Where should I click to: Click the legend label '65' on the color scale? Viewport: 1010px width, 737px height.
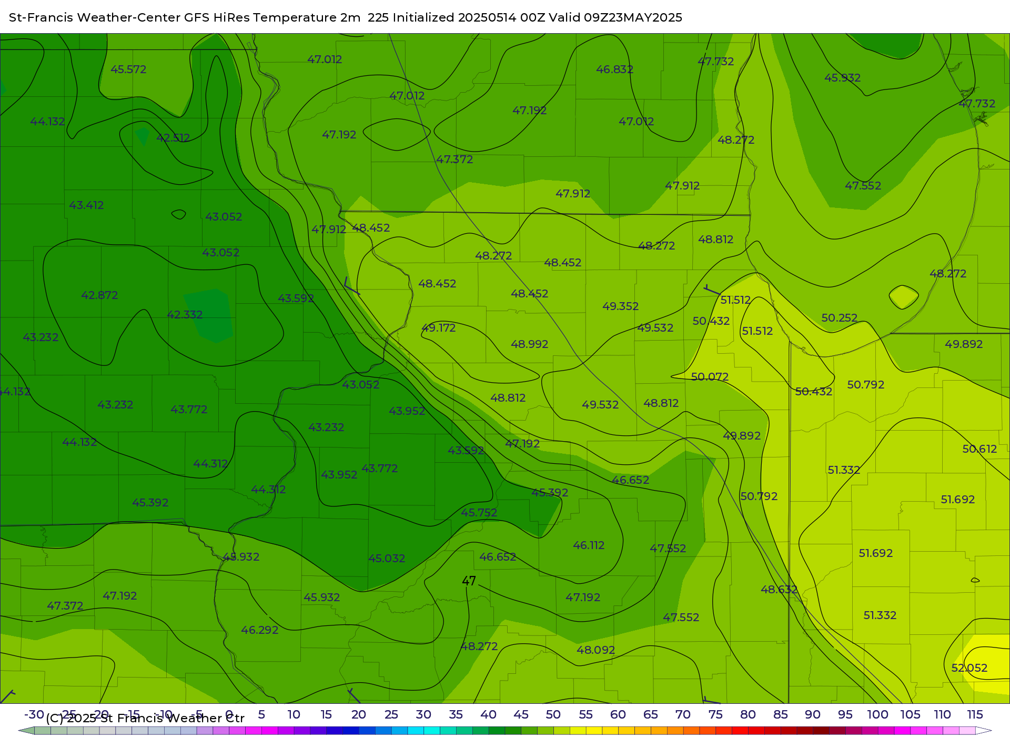pyautogui.click(x=650, y=714)
